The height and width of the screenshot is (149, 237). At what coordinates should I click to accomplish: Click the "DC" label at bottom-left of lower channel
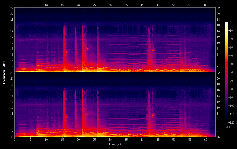[12, 137]
